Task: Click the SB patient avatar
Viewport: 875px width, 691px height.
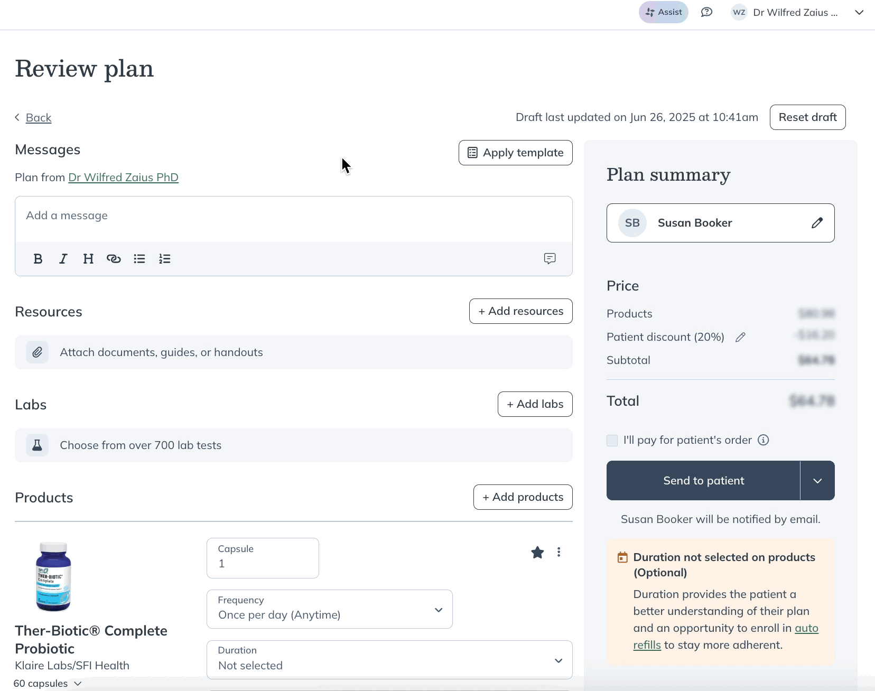Action: pyautogui.click(x=632, y=223)
